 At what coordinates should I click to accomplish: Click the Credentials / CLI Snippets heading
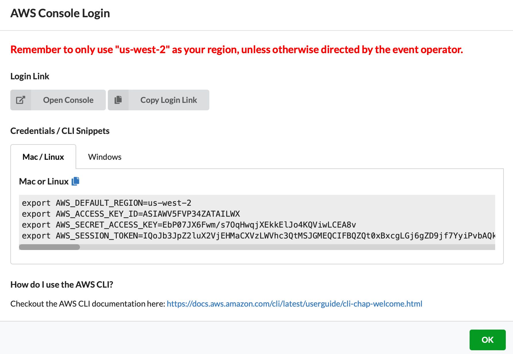pos(60,131)
